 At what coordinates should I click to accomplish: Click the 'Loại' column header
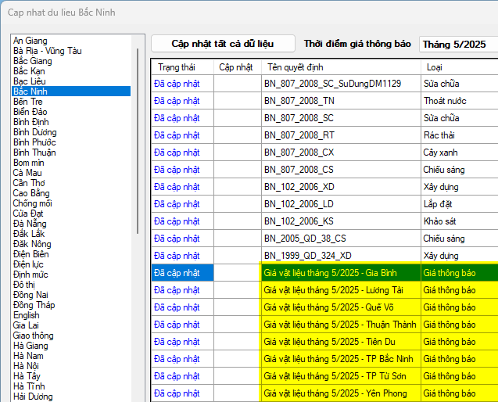click(435, 67)
